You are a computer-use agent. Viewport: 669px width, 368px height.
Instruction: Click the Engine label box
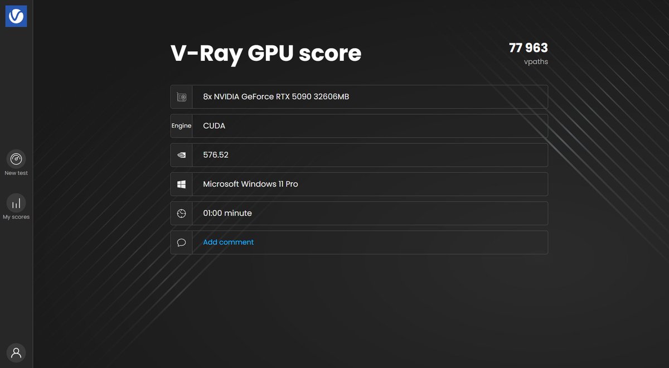182,126
